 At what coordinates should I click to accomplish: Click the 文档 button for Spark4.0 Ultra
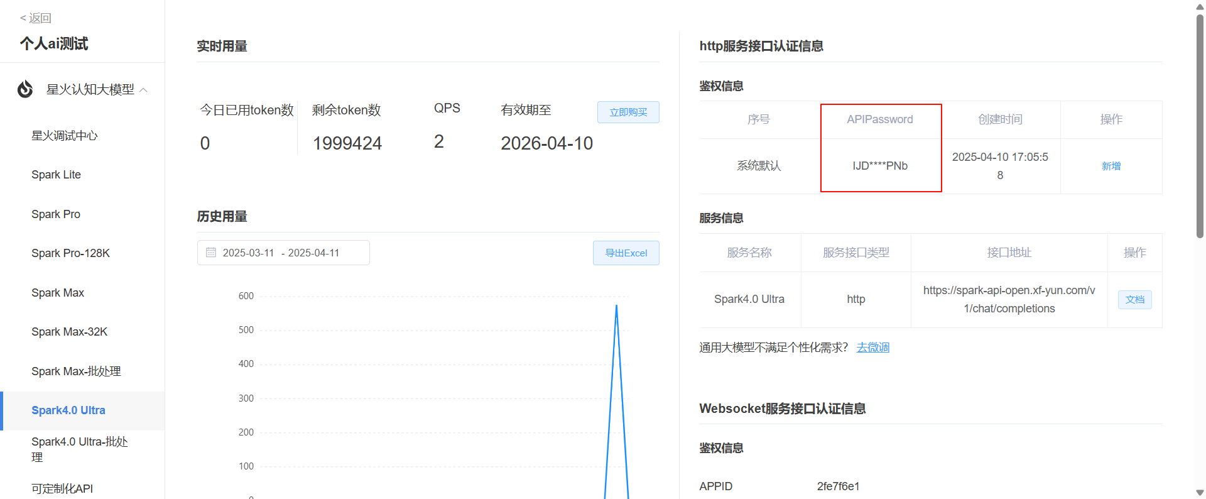[x=1135, y=300]
